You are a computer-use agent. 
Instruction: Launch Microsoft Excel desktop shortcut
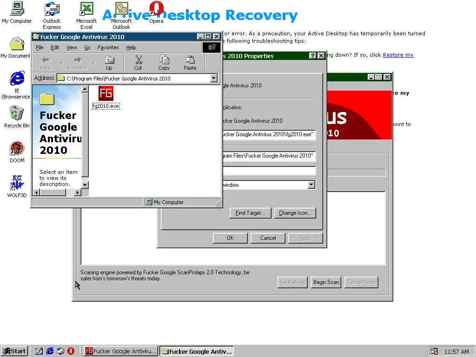[x=86, y=15]
